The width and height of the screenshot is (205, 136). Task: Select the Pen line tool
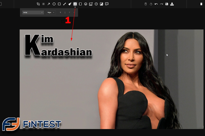65,4
